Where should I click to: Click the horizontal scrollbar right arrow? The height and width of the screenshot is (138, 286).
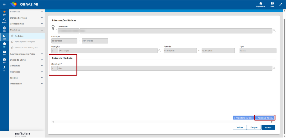(x=272, y=122)
